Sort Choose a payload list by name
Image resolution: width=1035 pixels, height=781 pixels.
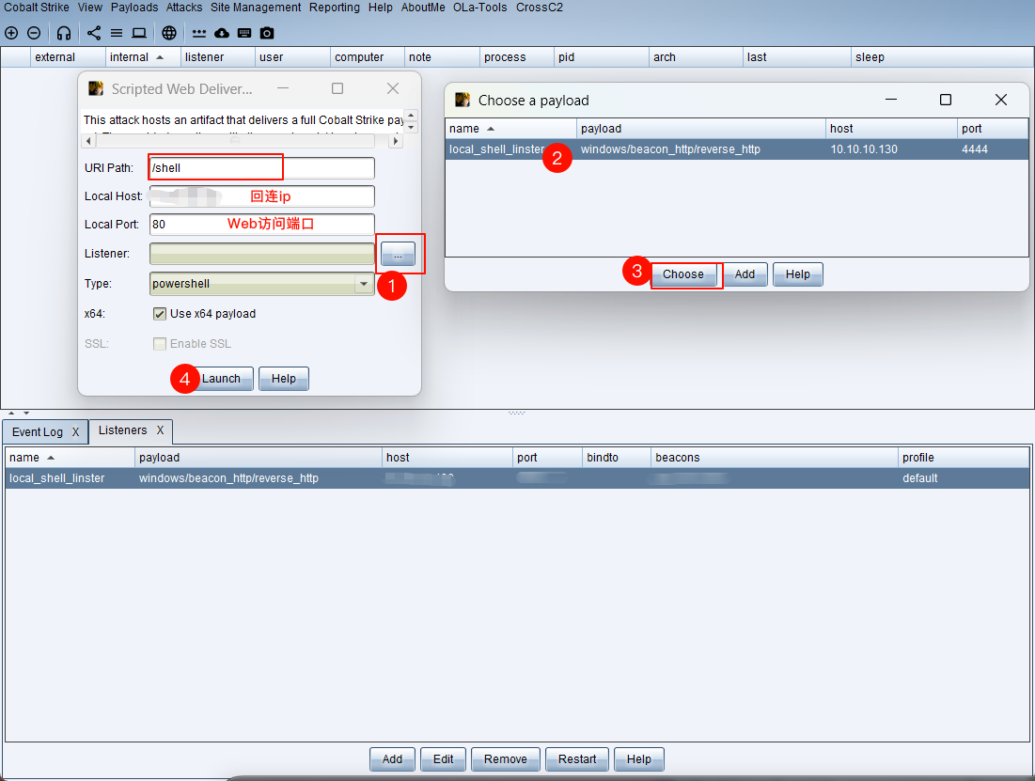click(510, 129)
